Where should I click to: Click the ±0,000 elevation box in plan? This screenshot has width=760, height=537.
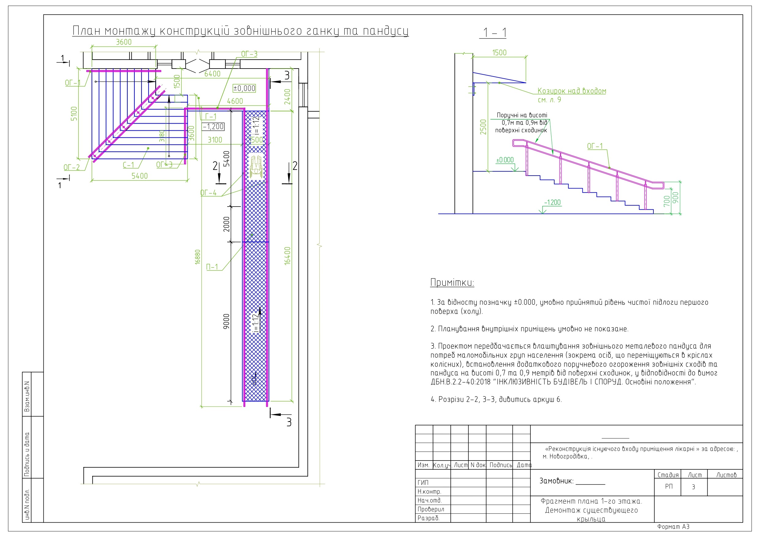coord(244,88)
